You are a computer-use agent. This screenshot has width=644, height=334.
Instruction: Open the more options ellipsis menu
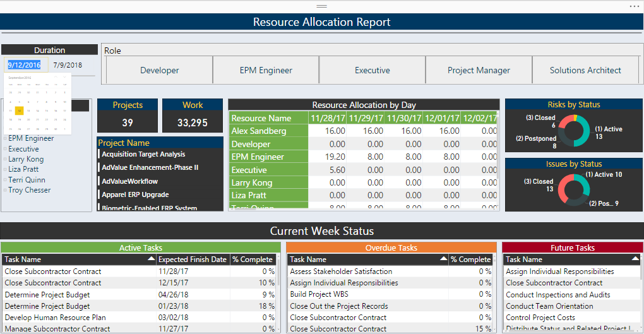pyautogui.click(x=634, y=6)
